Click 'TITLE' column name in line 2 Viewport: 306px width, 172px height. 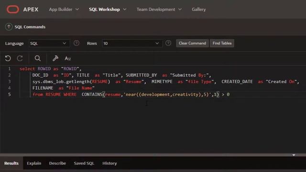83,75
